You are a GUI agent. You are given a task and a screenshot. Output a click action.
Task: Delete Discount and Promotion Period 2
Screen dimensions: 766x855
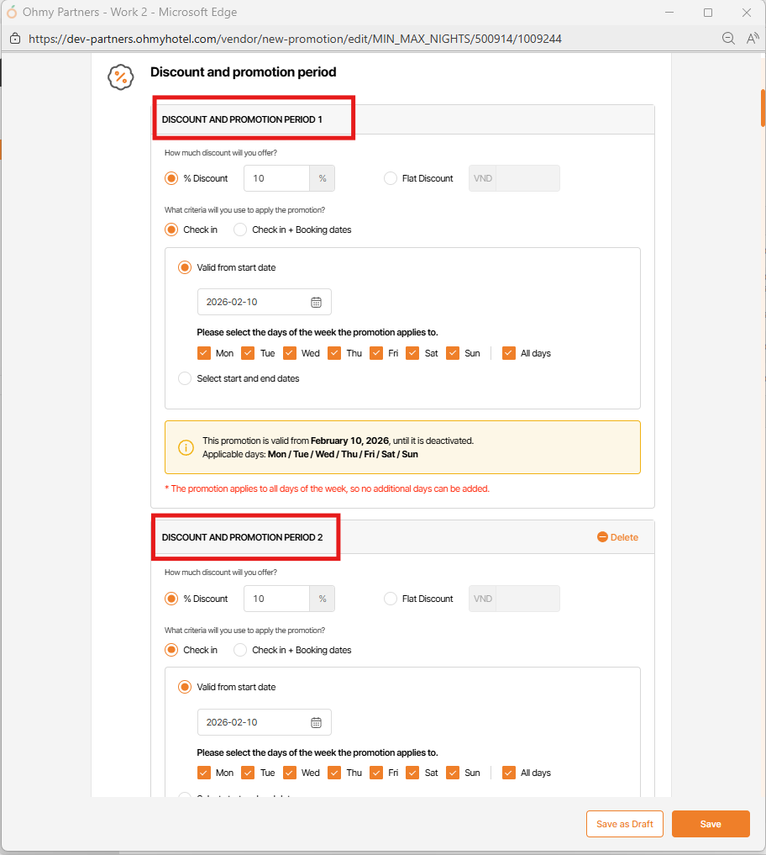[x=617, y=537]
